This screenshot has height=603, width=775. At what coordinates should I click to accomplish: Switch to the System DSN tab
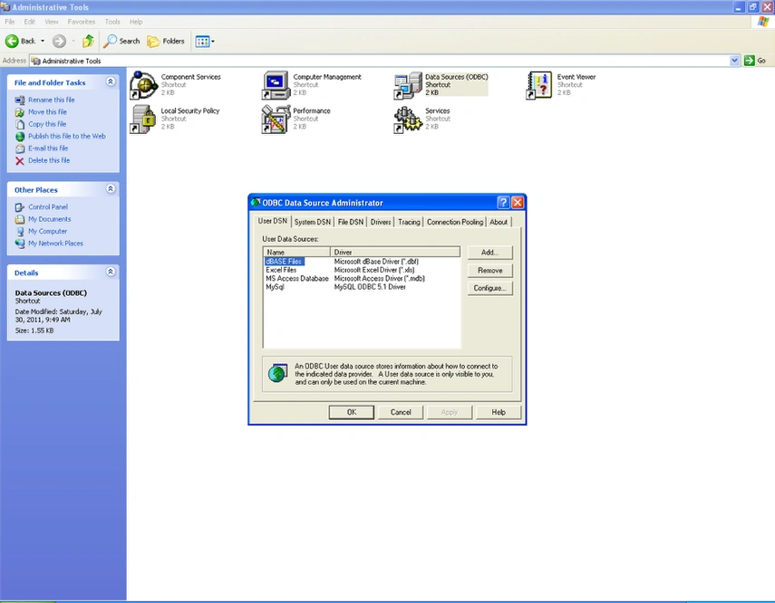click(x=313, y=222)
